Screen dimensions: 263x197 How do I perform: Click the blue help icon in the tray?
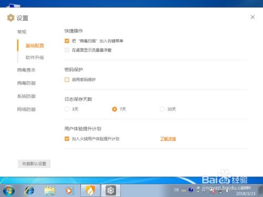click(191, 190)
